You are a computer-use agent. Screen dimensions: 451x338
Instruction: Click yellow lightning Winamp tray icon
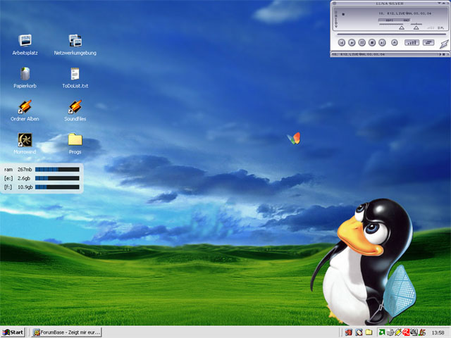point(398,332)
